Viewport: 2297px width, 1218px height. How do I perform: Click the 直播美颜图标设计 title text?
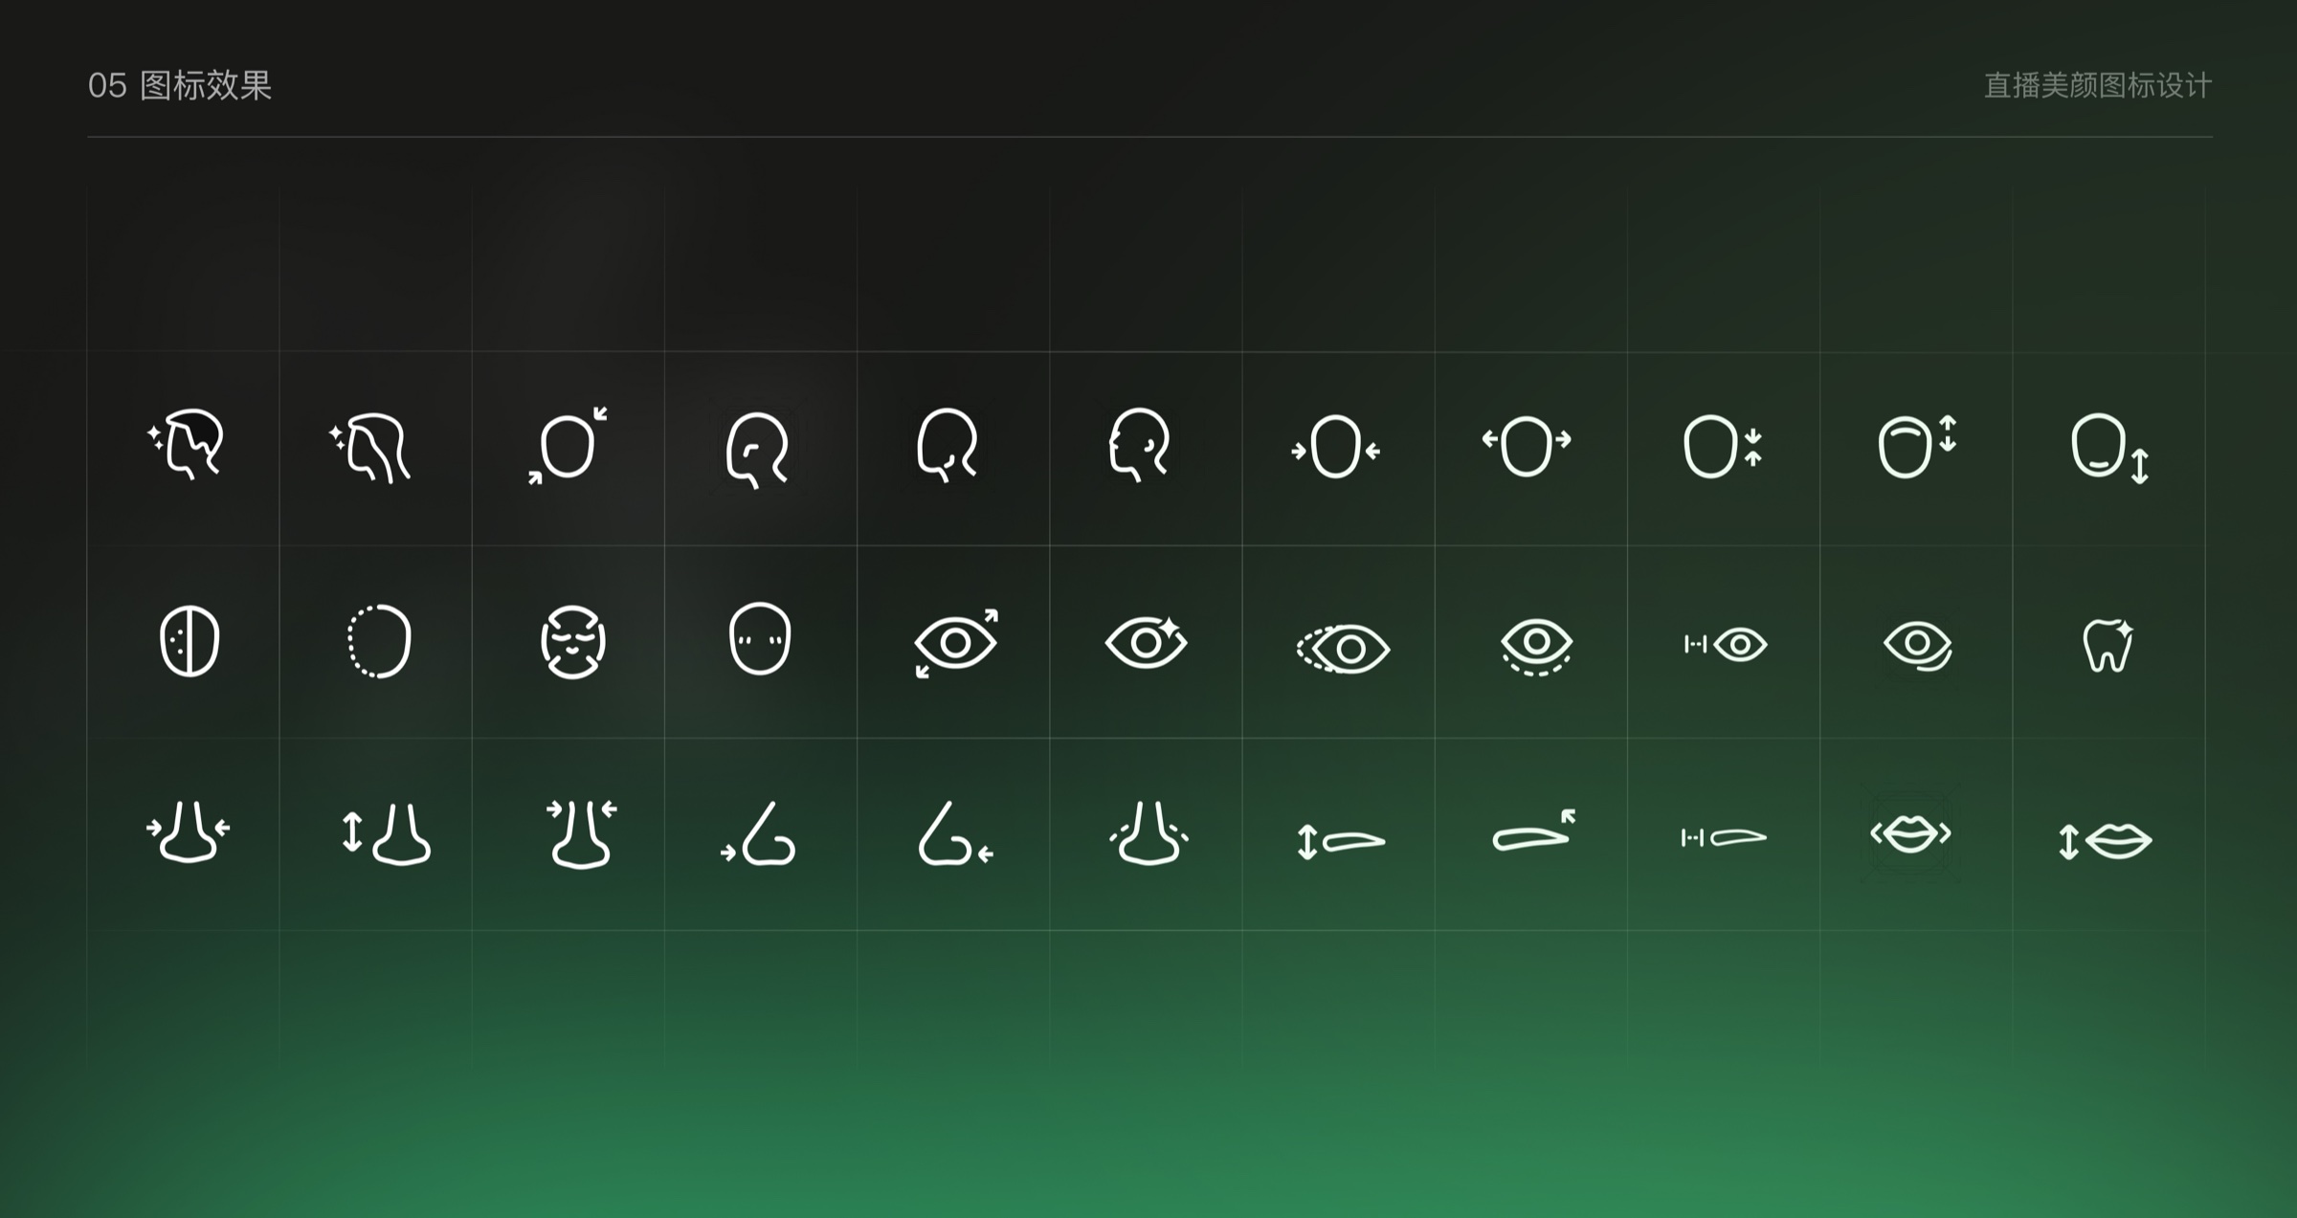coord(2098,85)
